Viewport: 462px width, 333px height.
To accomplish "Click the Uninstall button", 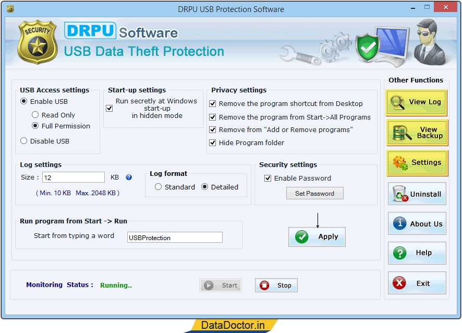I will coord(417,194).
